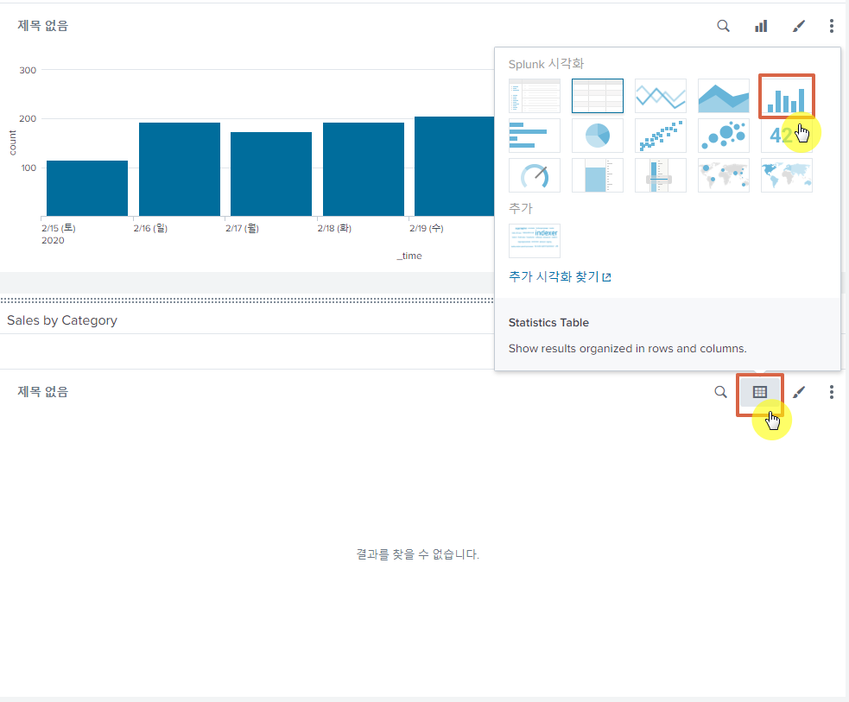Screen dimensions: 849x702
Task: Click '결과를 찾을 수 없습니다.' message
Action: [417, 554]
